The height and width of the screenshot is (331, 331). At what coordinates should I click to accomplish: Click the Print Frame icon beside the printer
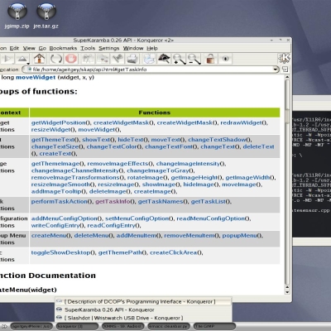[149, 59]
